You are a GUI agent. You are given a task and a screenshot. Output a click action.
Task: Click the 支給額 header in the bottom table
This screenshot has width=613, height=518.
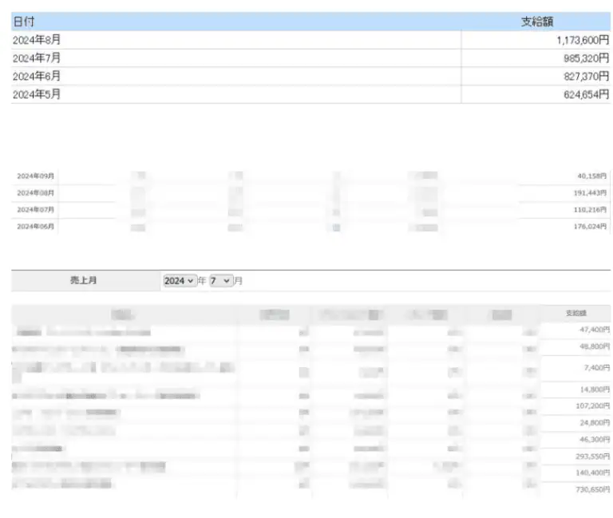[x=575, y=314]
